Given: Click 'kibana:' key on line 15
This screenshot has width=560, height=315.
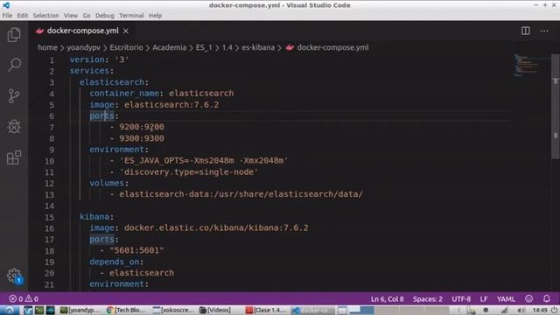Looking at the screenshot, I should click(96, 216).
